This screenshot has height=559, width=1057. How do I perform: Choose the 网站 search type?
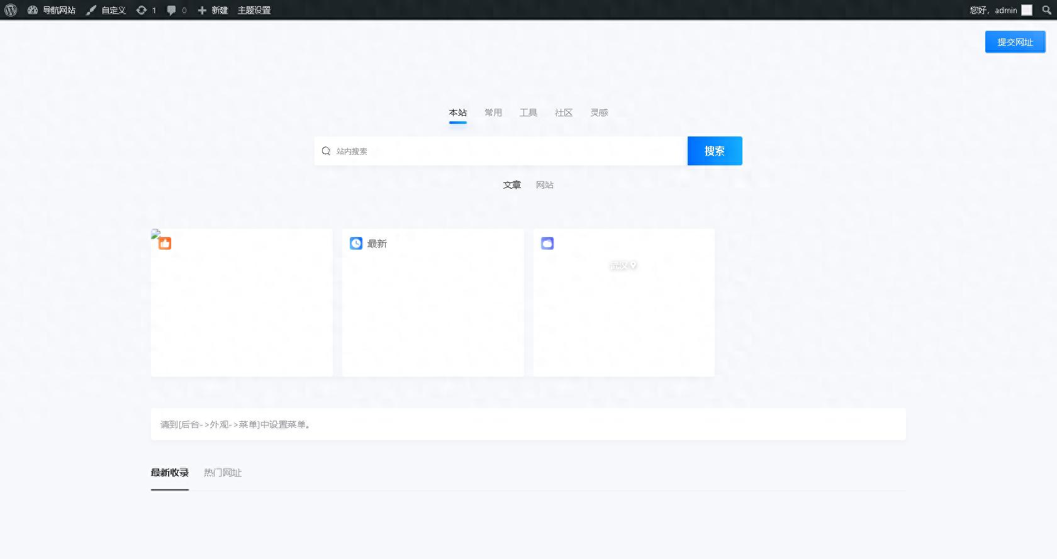545,185
